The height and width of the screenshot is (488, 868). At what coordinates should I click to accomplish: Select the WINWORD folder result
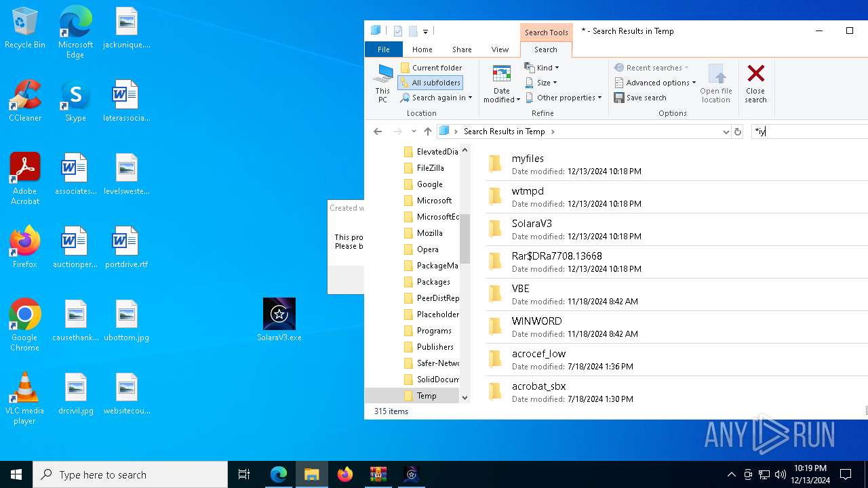[676, 327]
